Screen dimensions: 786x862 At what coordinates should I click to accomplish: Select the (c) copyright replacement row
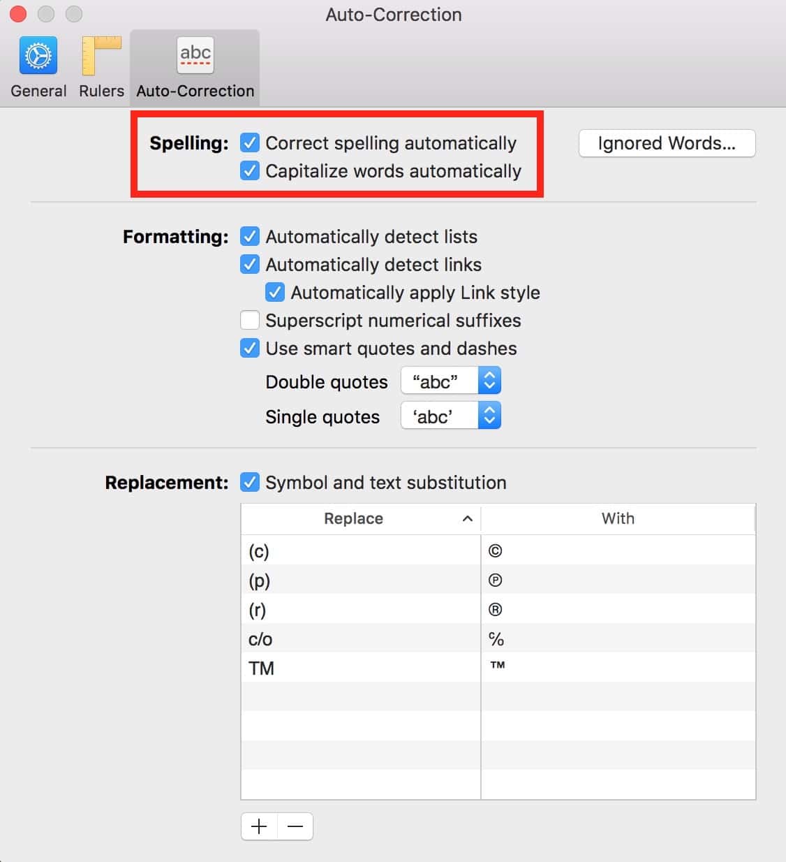360,551
